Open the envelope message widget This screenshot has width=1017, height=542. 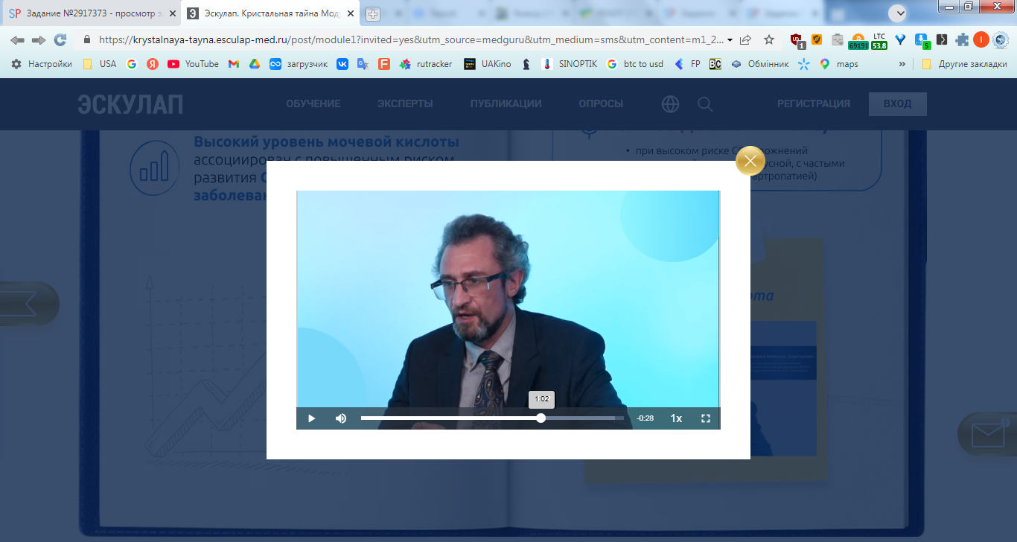click(x=988, y=435)
